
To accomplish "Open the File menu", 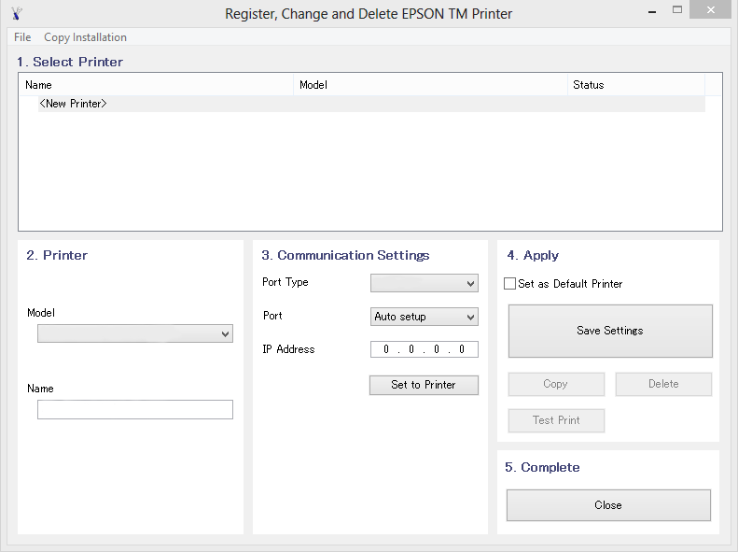I will 22,37.
